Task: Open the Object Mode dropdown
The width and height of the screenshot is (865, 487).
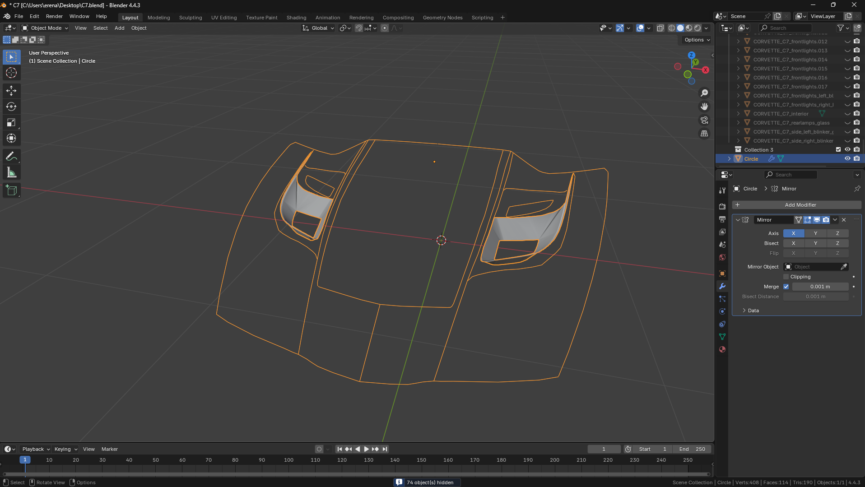Action: [x=45, y=28]
